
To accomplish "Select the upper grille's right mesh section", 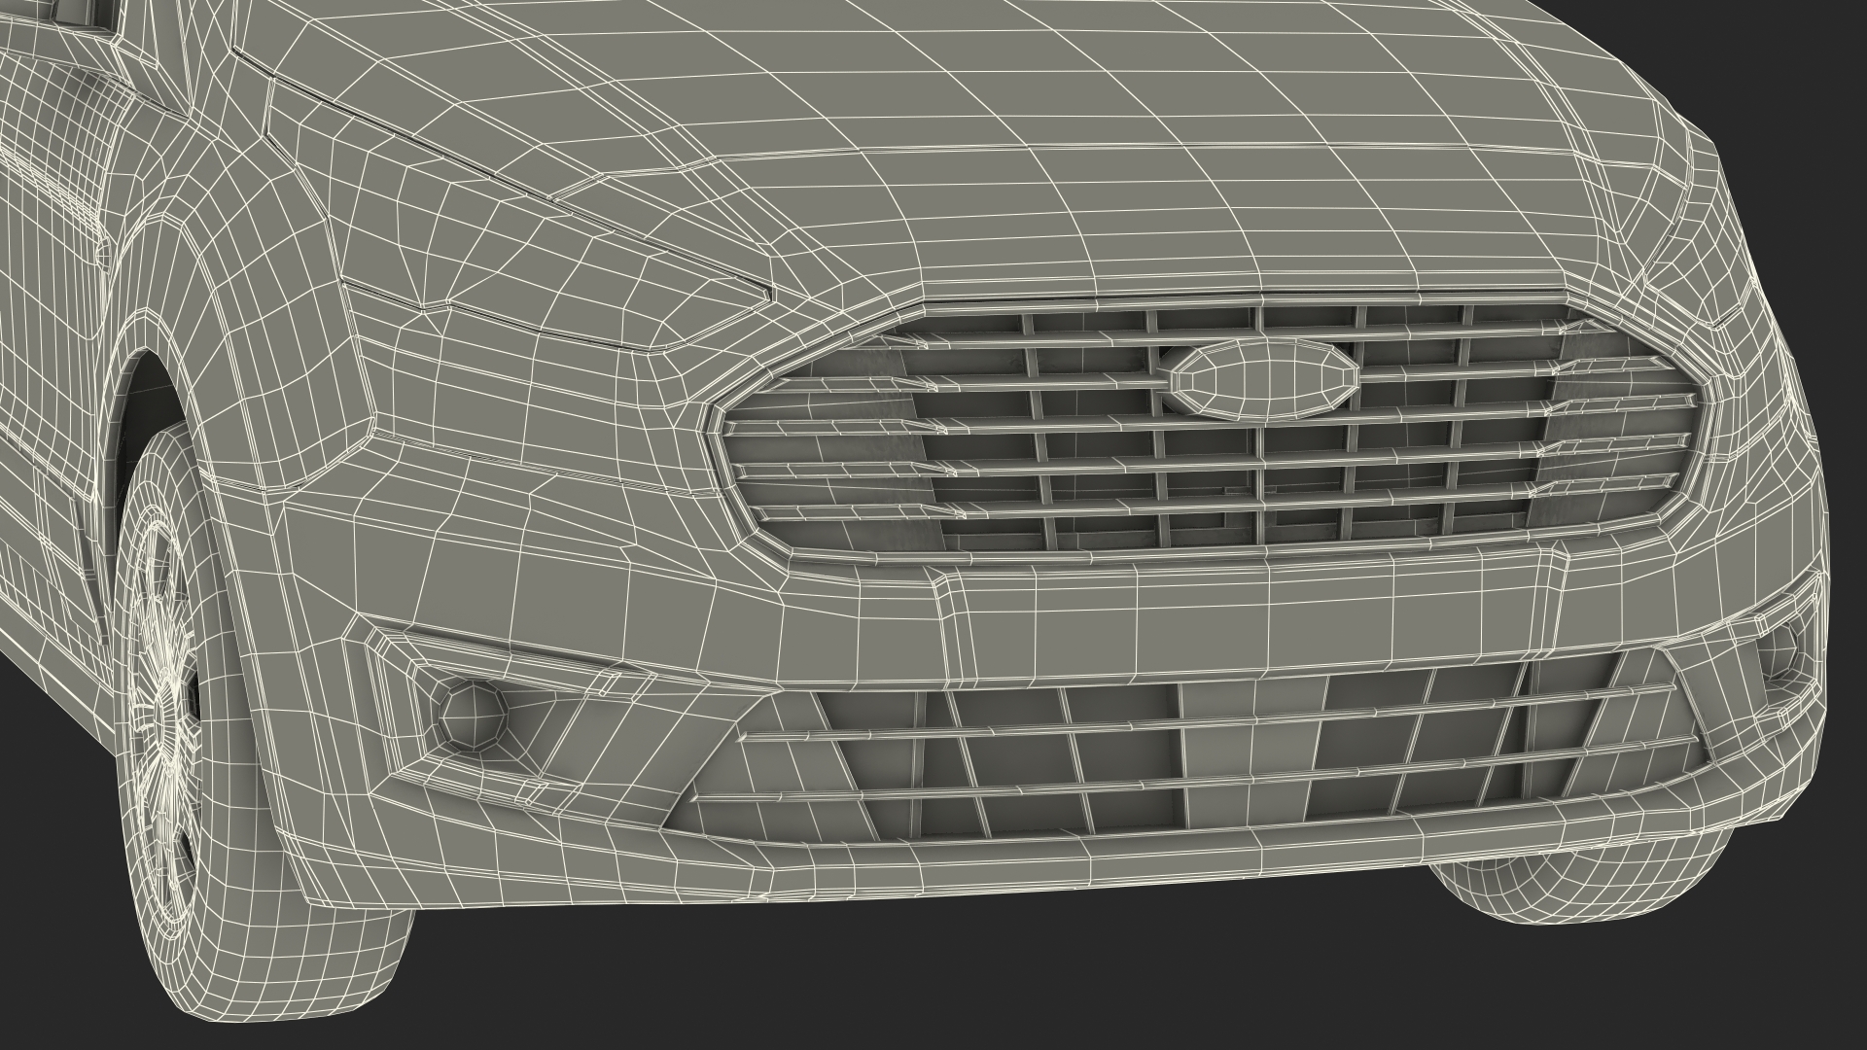I will [x=1595, y=428].
